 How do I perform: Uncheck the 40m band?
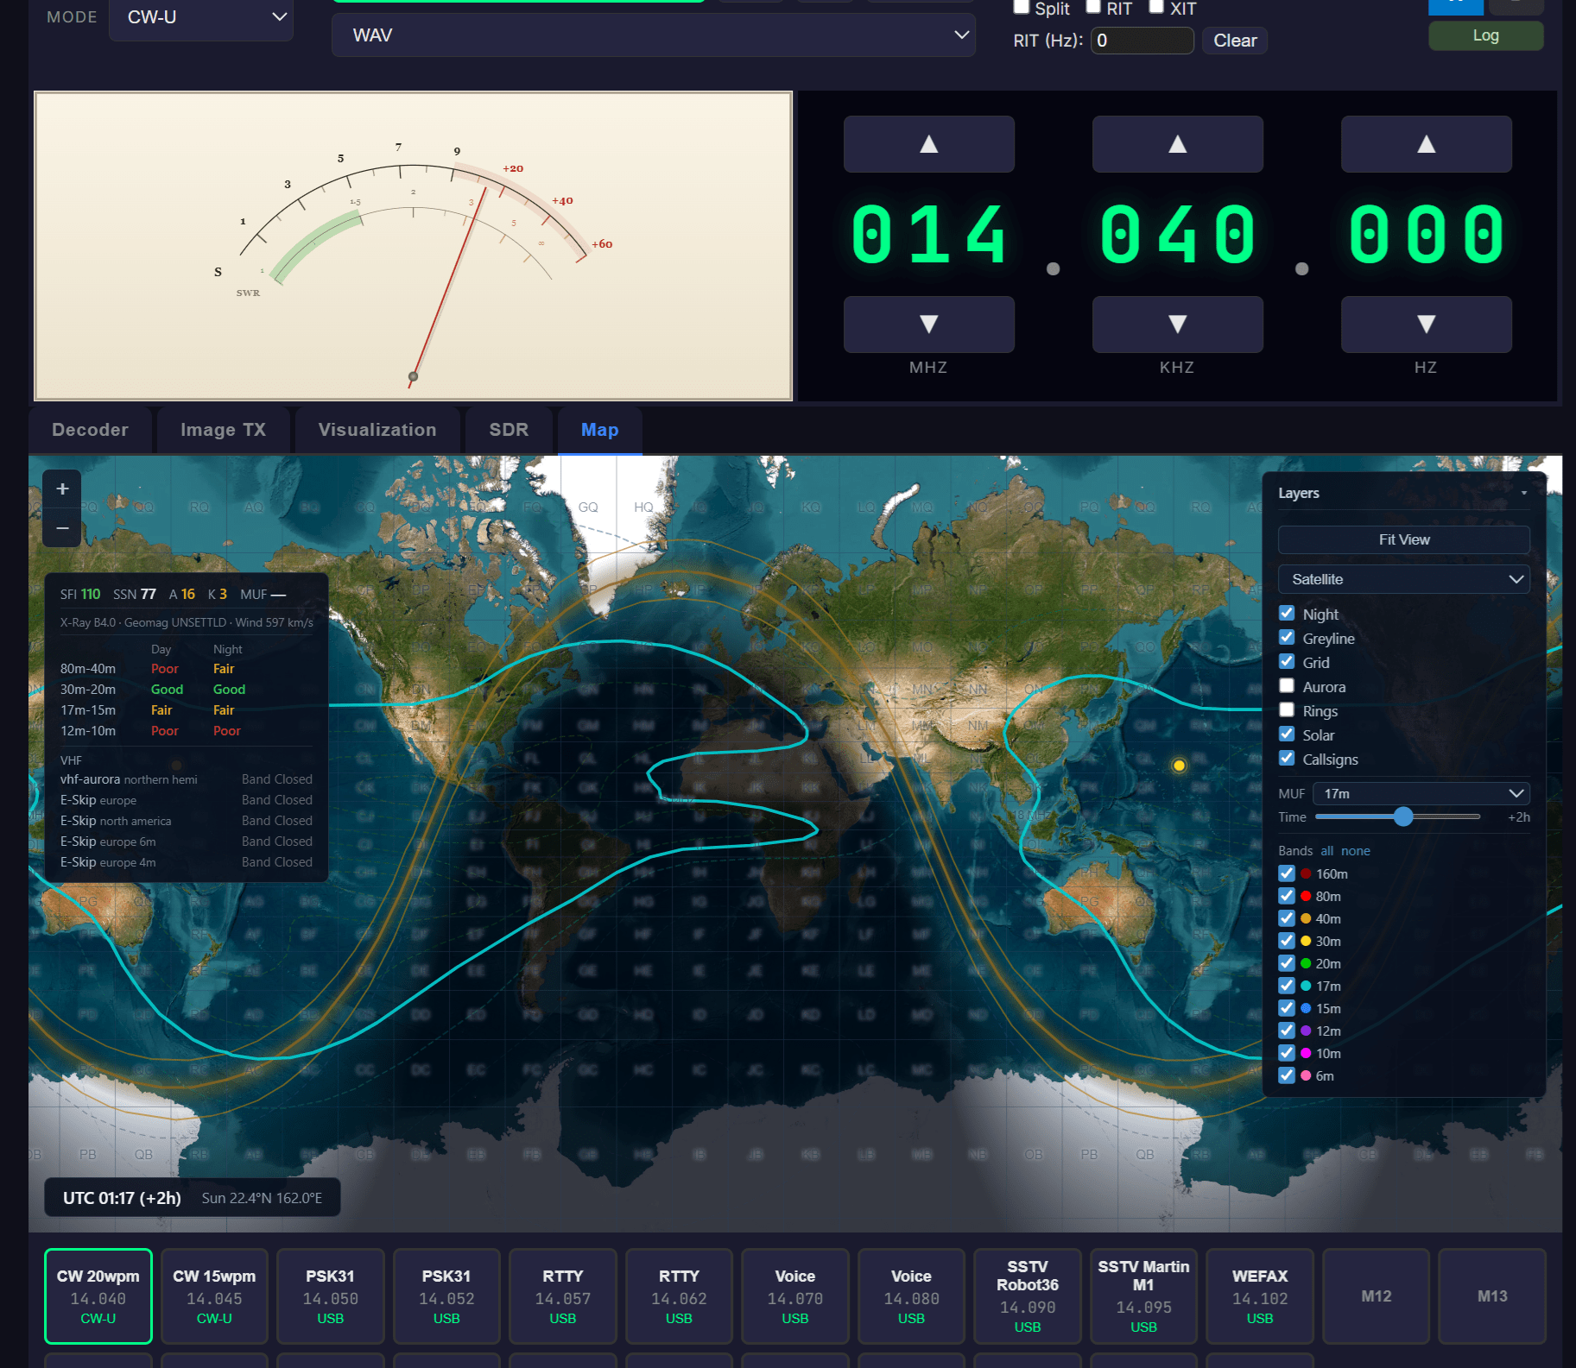[x=1287, y=917]
